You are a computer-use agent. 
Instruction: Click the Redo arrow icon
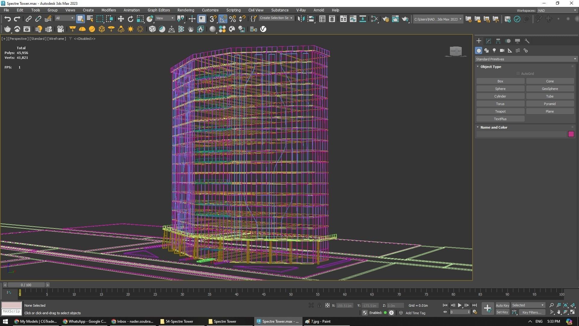(17, 19)
